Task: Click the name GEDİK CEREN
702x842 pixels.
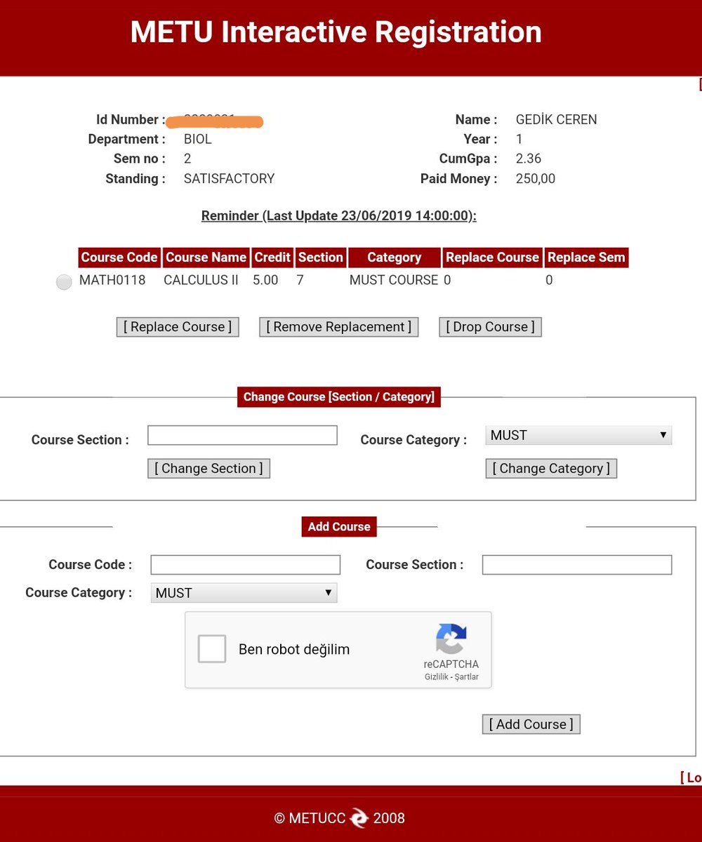Action: coord(557,119)
